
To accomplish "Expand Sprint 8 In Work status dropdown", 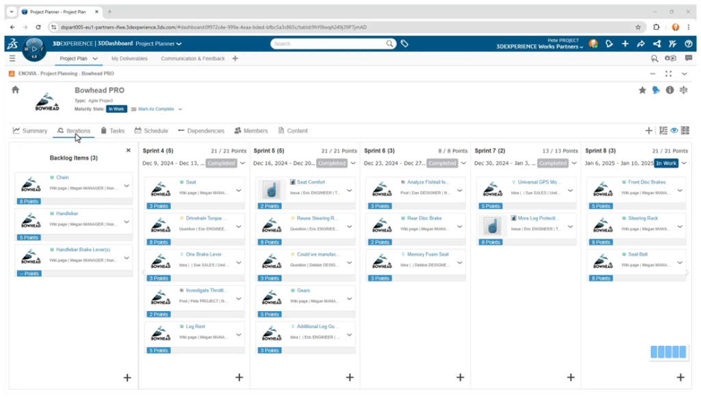I will click(x=684, y=163).
